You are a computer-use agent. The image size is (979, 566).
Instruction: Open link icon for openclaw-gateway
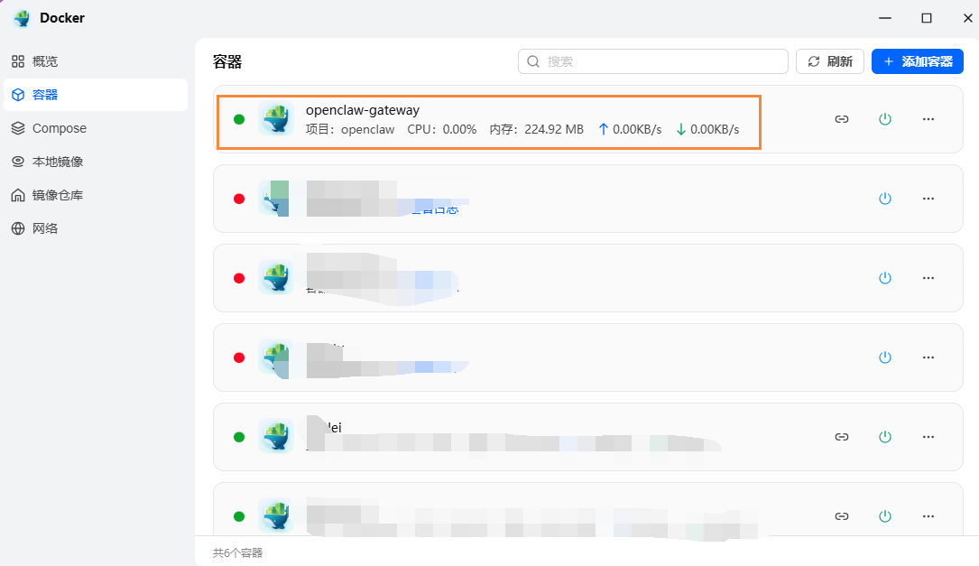(842, 119)
